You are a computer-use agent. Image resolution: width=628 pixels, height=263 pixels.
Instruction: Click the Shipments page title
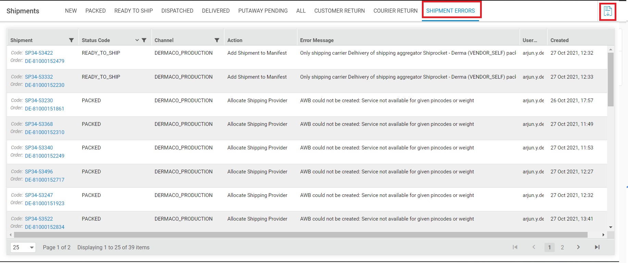click(x=23, y=11)
